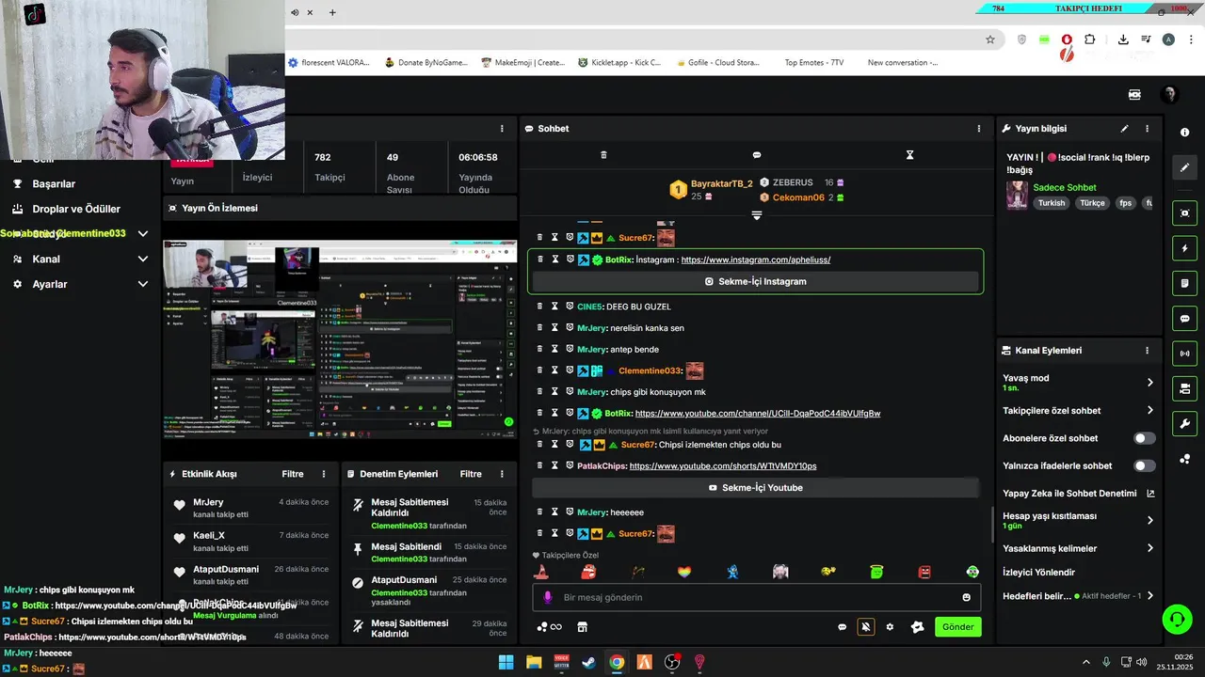
Task: Open Filtre in Denetim Eylemleri panel
Action: click(x=471, y=474)
